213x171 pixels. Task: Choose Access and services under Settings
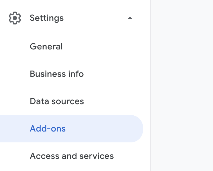[72, 156]
